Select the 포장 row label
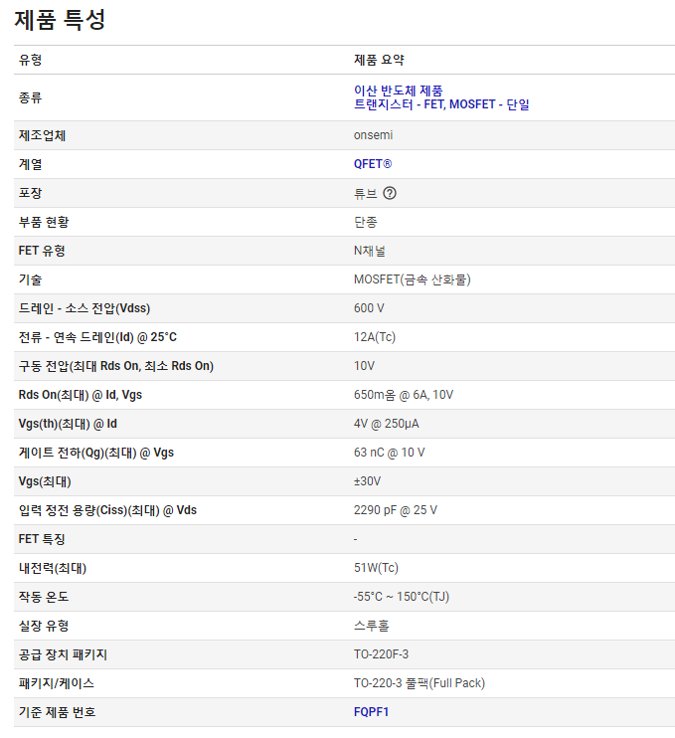Viewport: 675px width, 738px height. tap(30, 193)
